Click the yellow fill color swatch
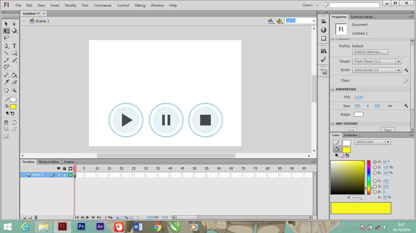Screen dimensions: 416x233 point(13,106)
